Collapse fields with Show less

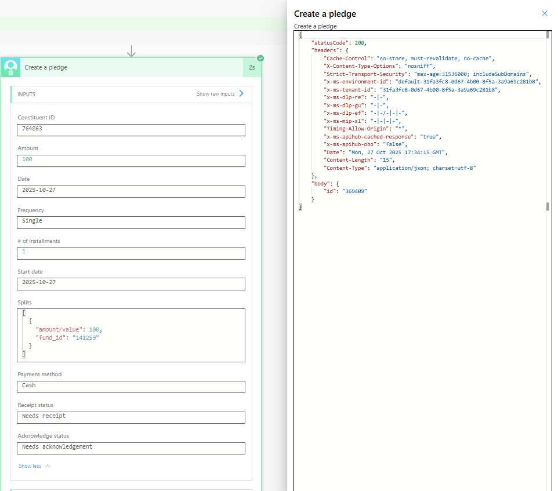click(30, 465)
